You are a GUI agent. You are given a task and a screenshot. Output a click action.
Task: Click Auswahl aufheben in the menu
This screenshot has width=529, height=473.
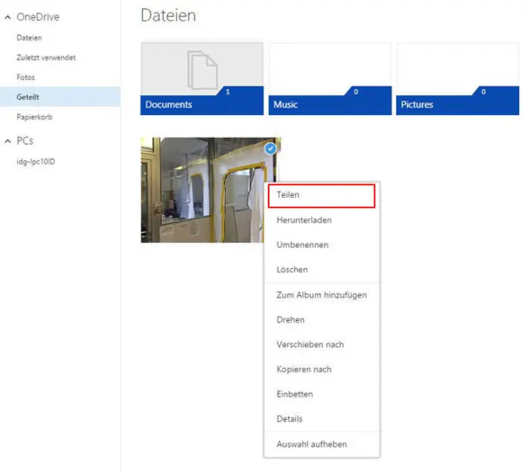tap(322, 444)
